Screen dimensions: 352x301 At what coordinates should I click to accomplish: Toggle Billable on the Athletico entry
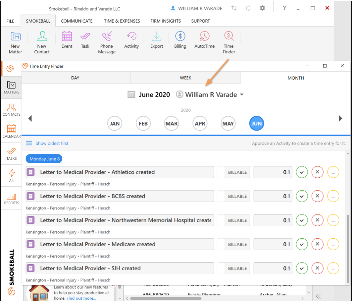234,172
